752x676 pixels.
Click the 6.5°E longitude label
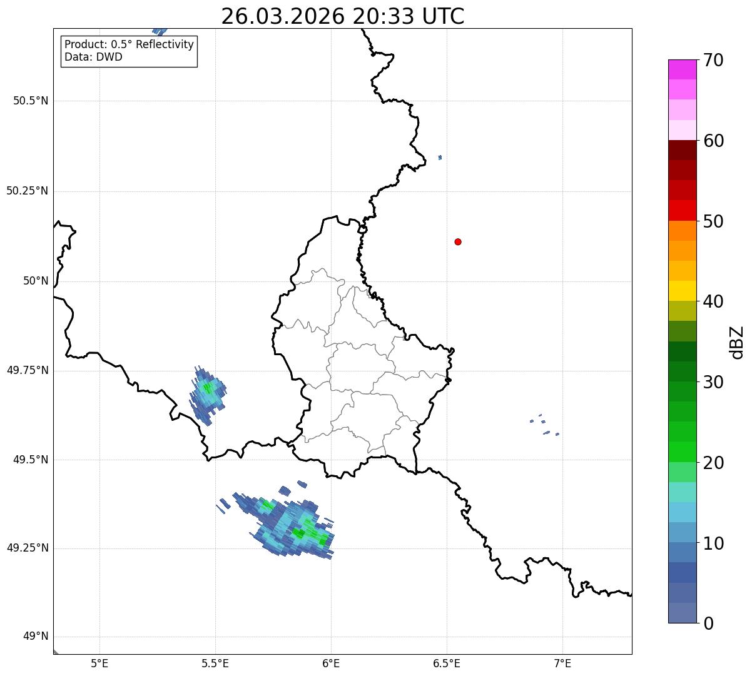pyautogui.click(x=447, y=663)
